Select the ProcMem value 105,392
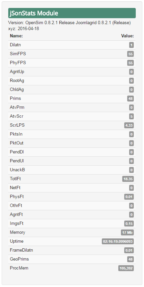The width and height of the screenshot is (144, 287). pyautogui.click(x=126, y=268)
